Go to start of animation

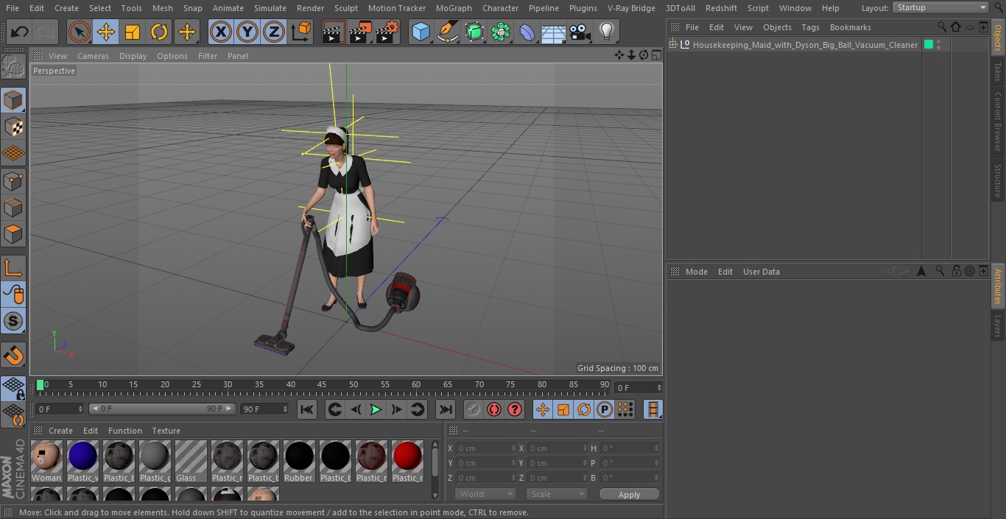pos(307,409)
